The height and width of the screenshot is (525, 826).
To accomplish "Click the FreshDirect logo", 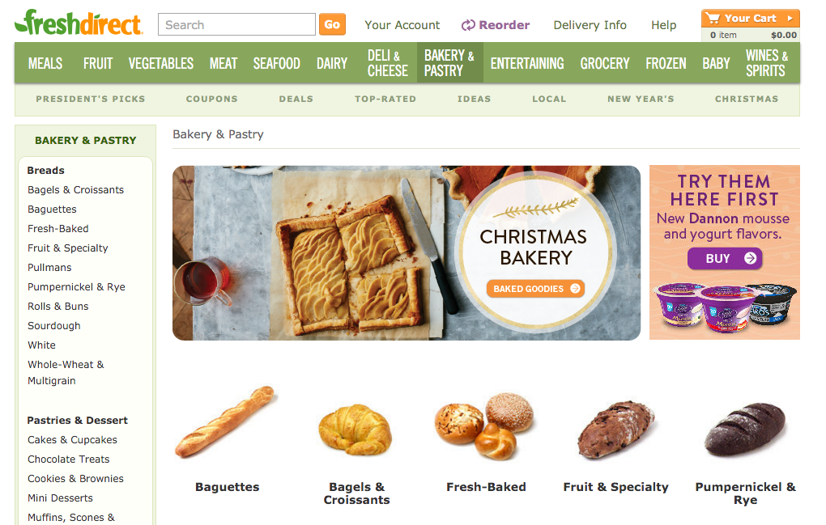I will point(79,23).
